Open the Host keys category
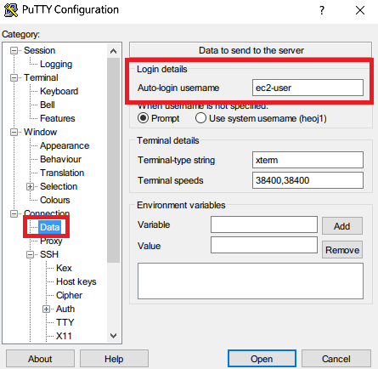Viewport: 378px width, 369px height. [x=76, y=281]
